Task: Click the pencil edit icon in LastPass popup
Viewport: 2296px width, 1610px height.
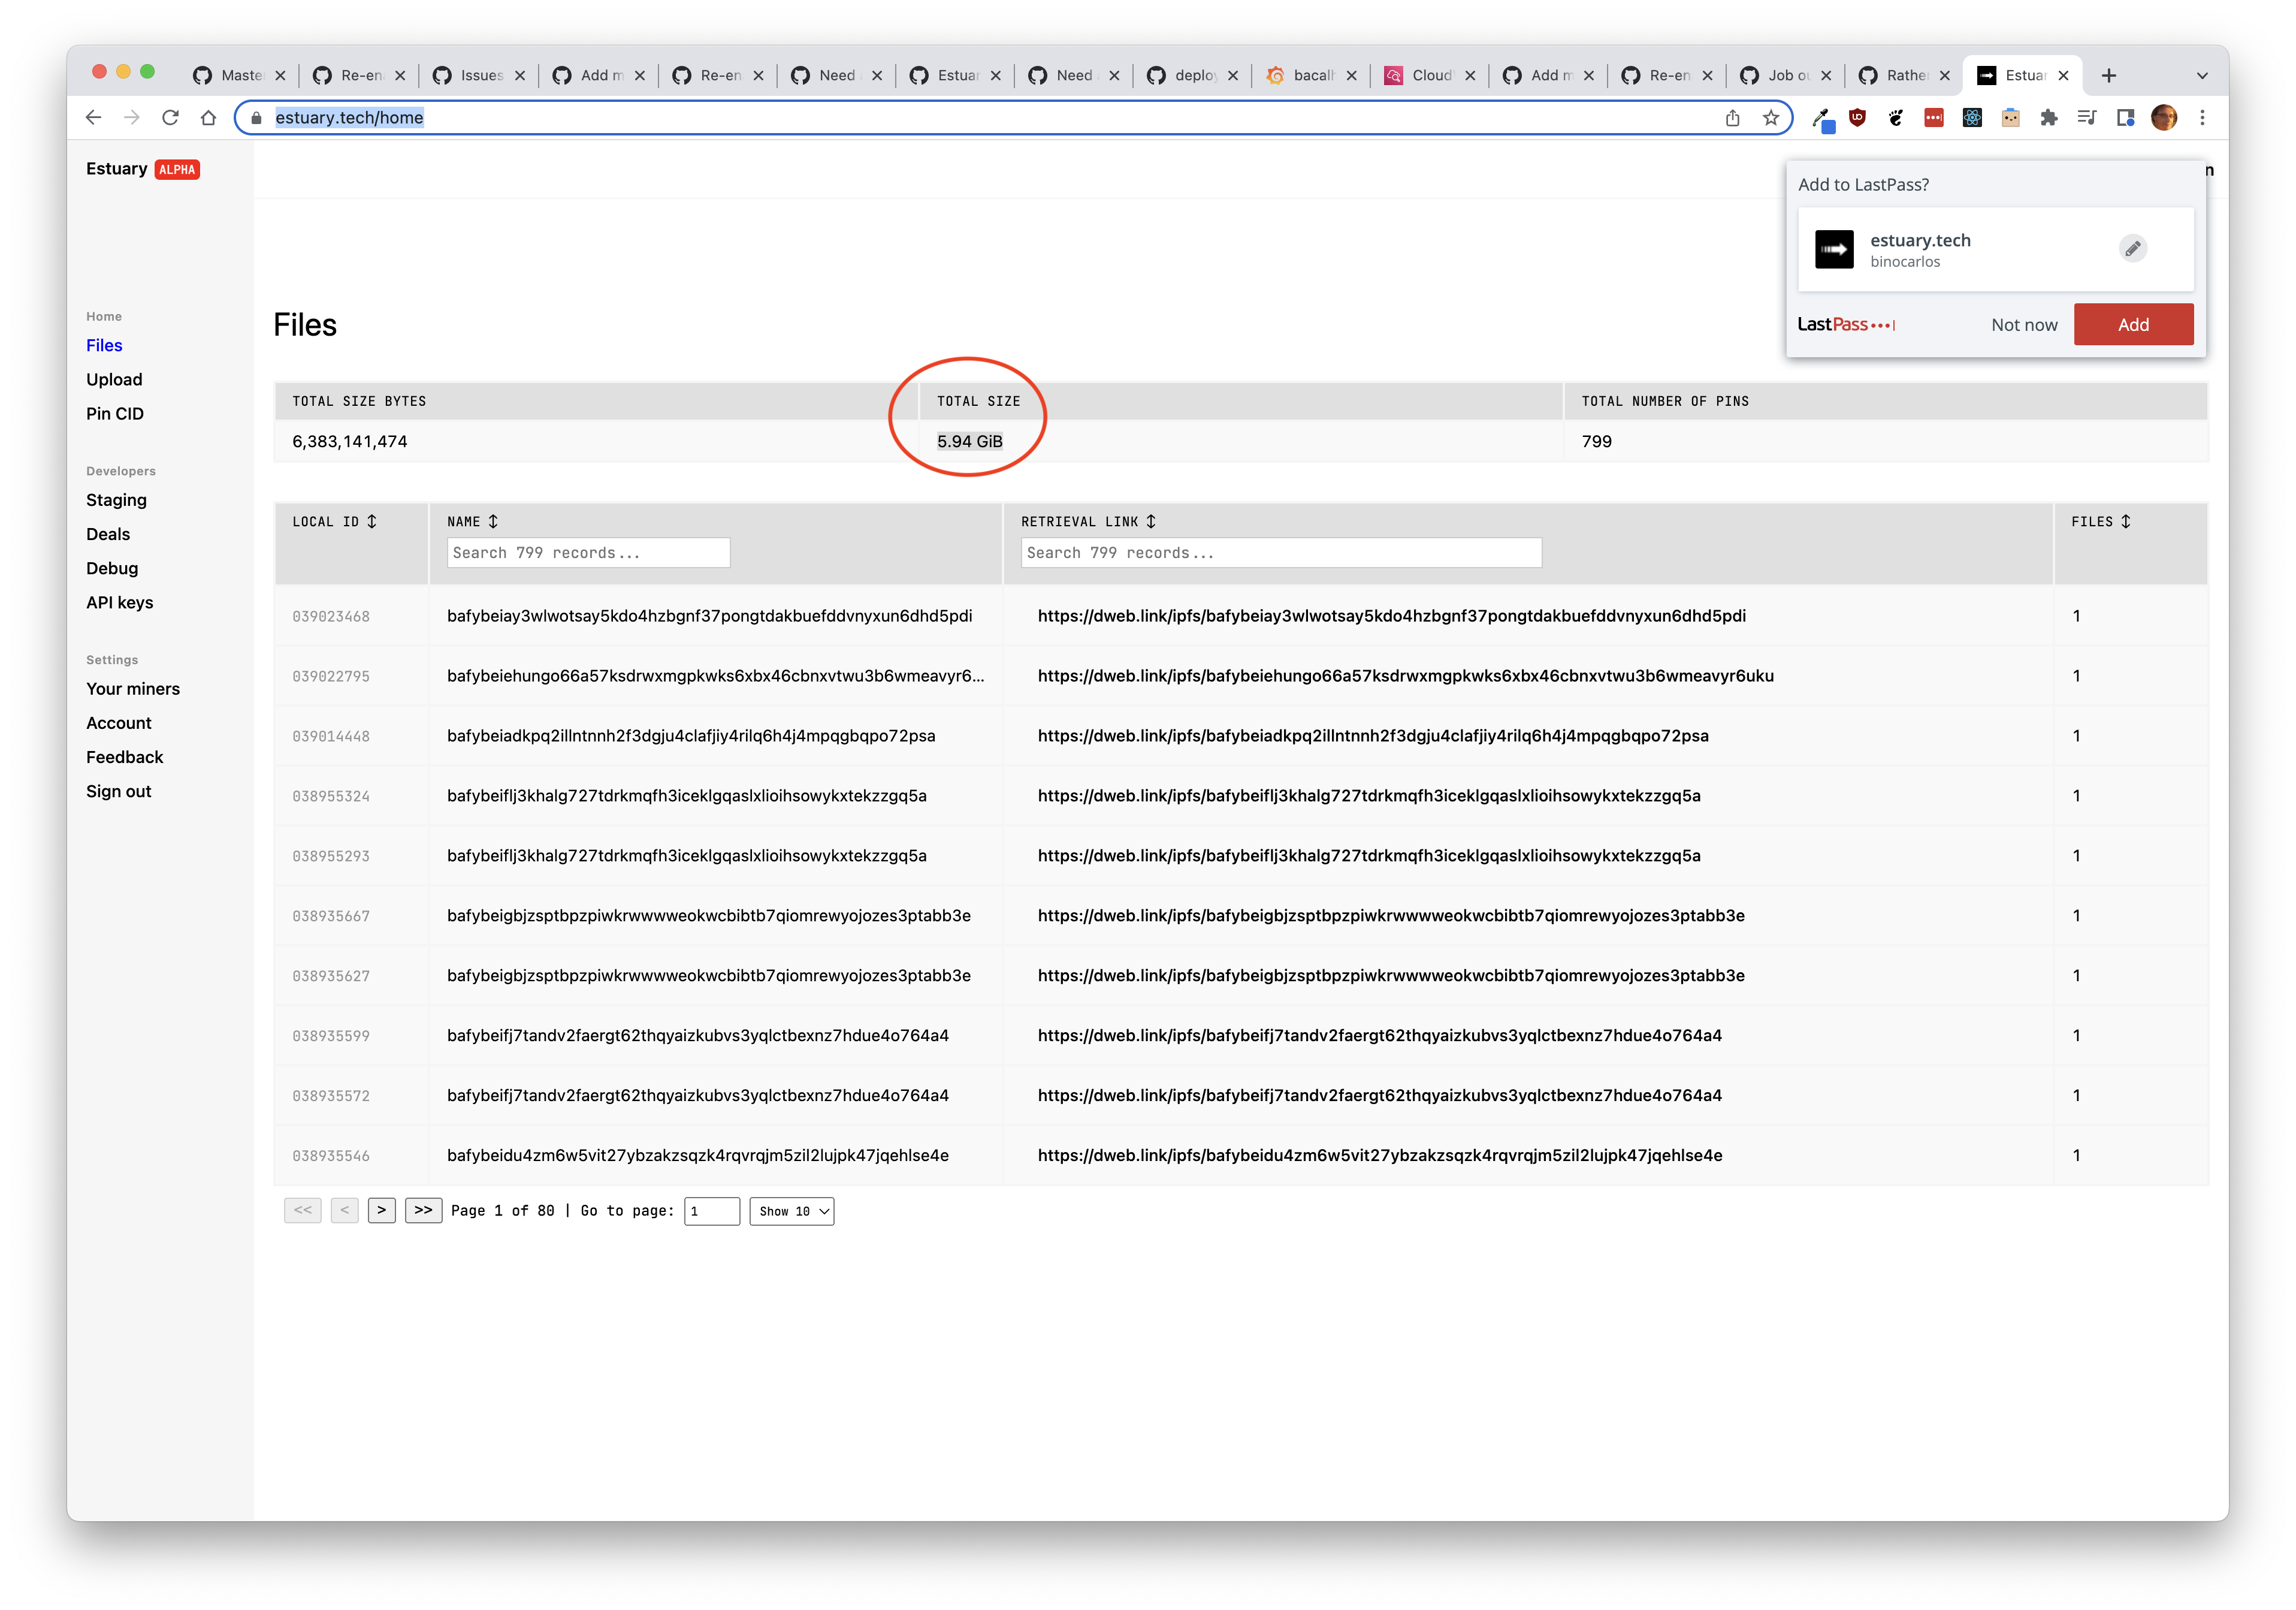Action: [x=2132, y=248]
